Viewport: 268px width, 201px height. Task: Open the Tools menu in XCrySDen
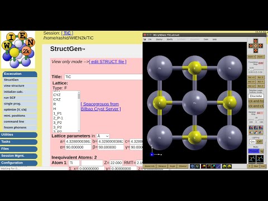tap(206, 40)
